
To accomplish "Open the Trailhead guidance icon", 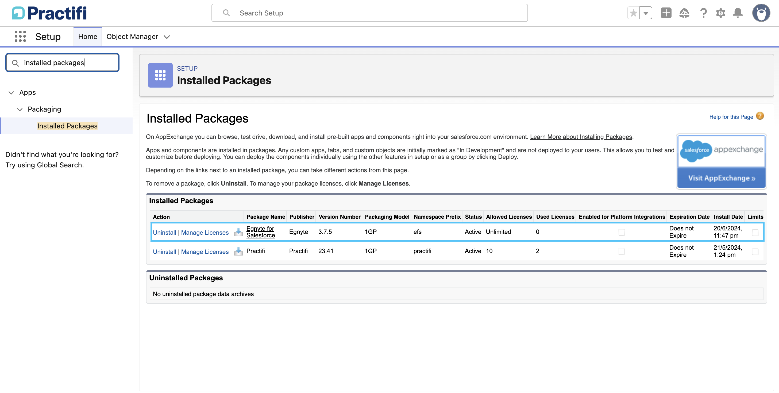I will (x=684, y=13).
